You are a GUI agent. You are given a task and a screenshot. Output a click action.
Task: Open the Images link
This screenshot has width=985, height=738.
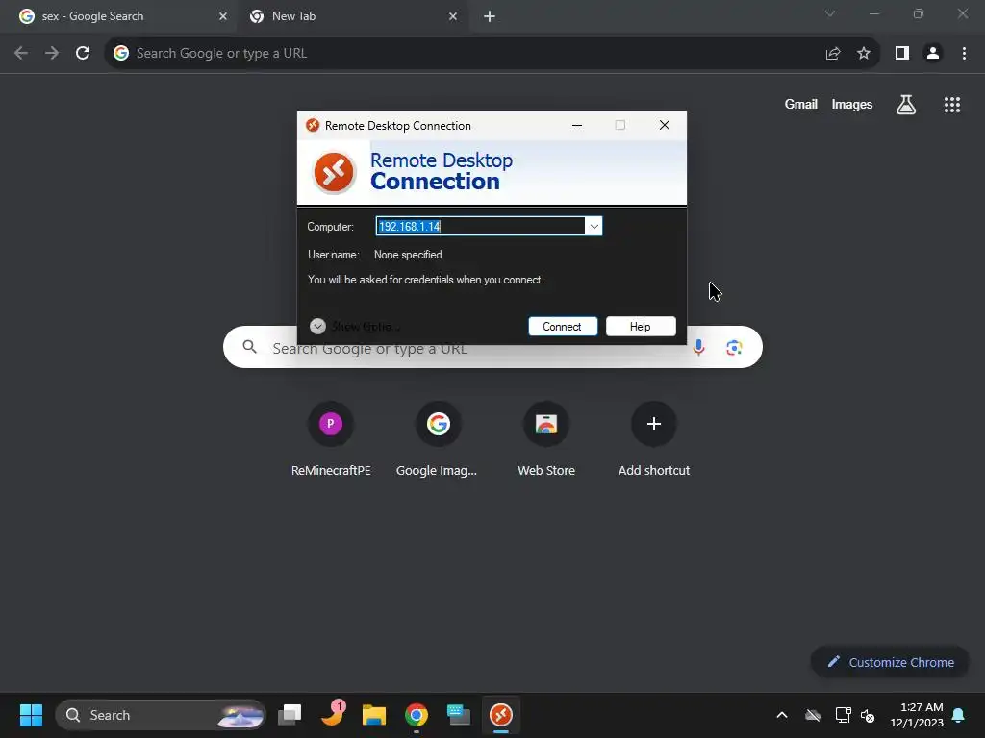[852, 104]
